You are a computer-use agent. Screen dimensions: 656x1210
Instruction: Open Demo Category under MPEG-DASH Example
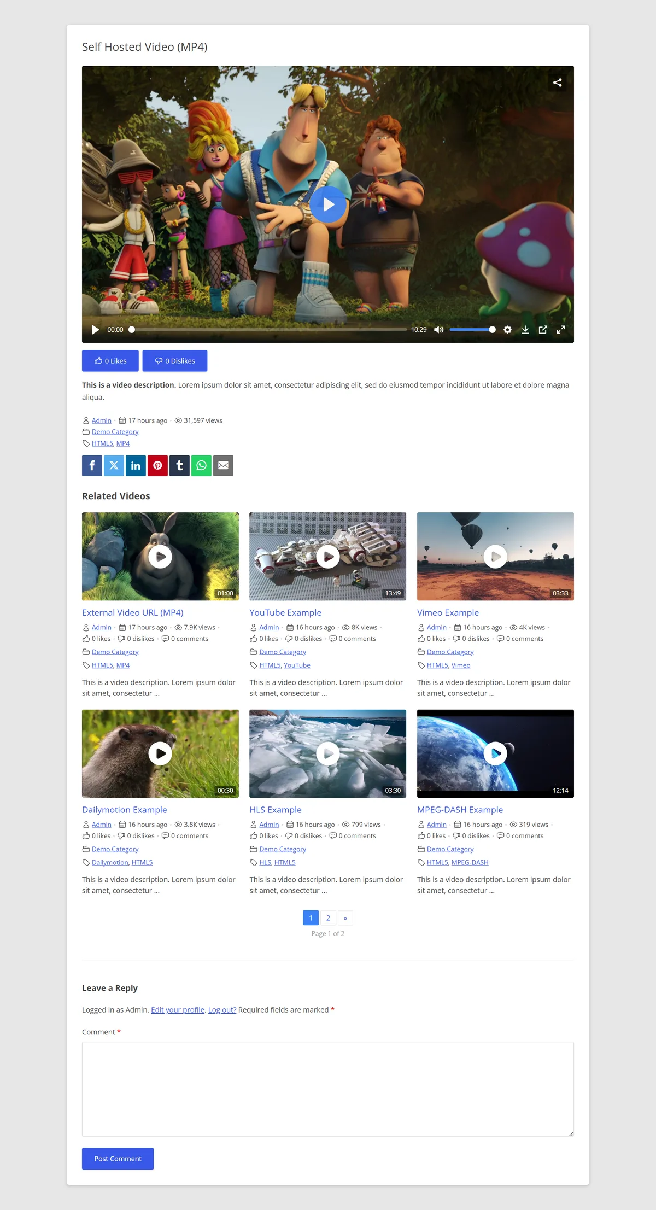point(450,849)
